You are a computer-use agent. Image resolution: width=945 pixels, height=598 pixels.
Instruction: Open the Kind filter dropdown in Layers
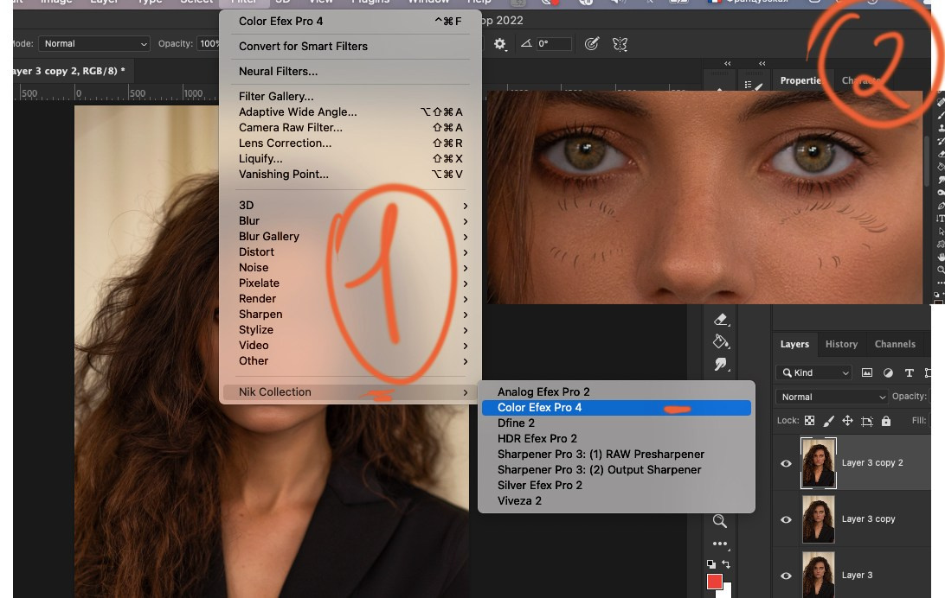pos(813,372)
